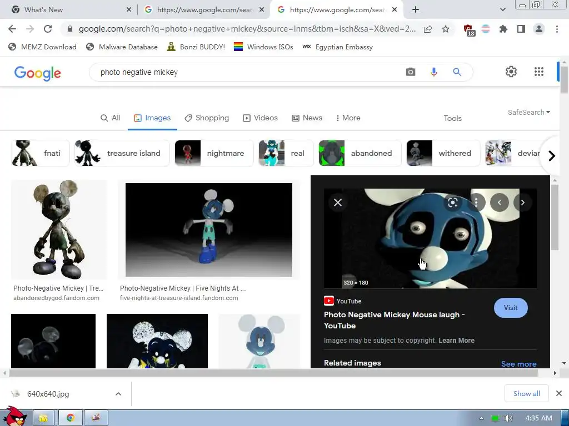Search by image using camera icon
Screen dimensions: 569x426
click(411, 72)
